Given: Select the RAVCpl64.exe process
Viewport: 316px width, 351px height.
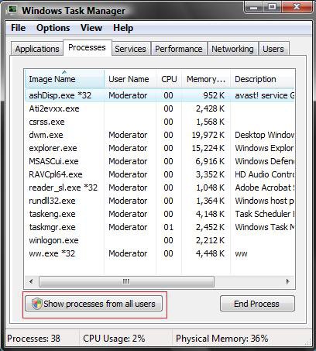Looking at the screenshot, I should click(160, 174).
